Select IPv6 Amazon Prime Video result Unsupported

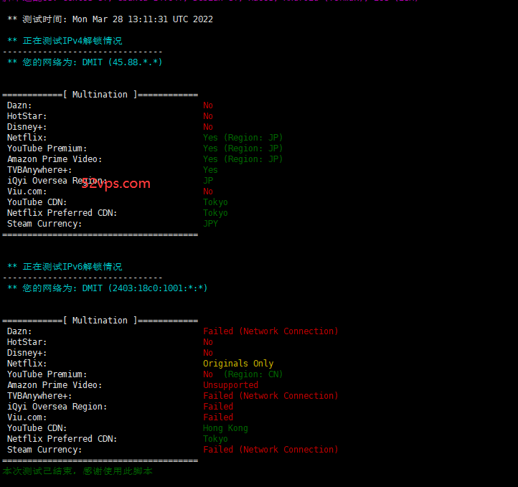(230, 385)
